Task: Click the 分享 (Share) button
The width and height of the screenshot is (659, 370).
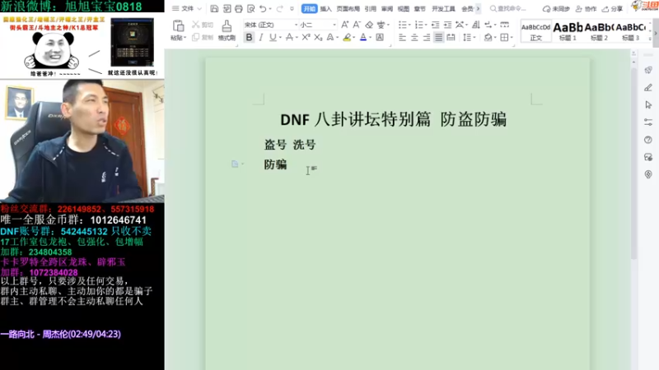Action: click(x=612, y=8)
